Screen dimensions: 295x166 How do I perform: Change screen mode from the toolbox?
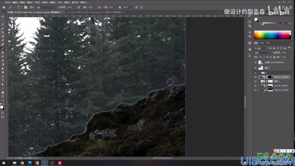click(x=3, y=117)
